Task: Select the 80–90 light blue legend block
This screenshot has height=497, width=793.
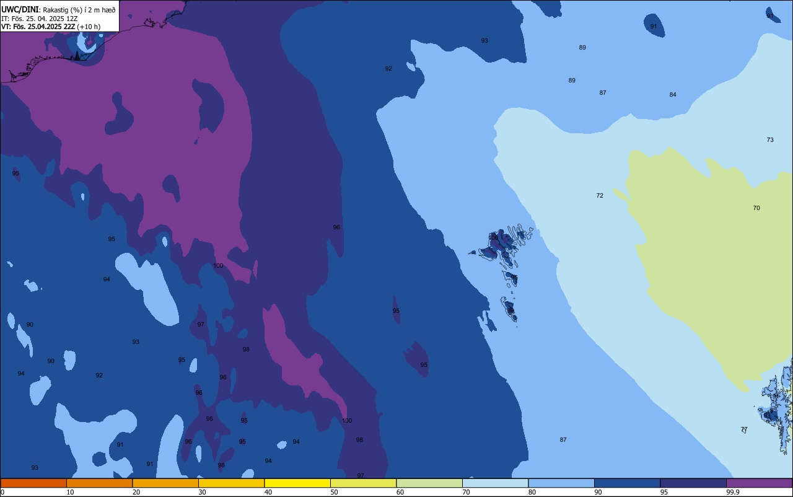Action: point(561,483)
